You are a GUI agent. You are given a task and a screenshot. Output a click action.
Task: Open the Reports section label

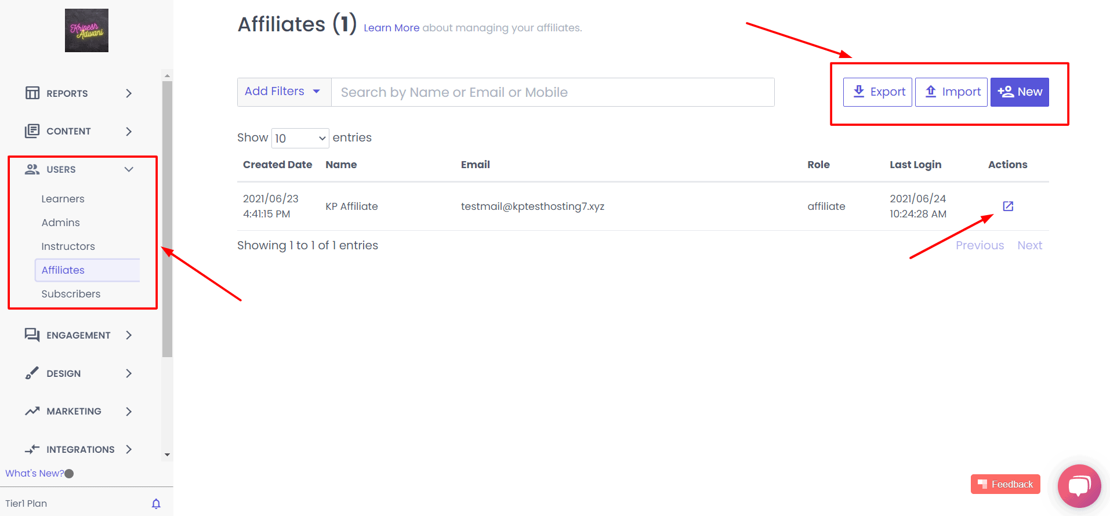67,93
